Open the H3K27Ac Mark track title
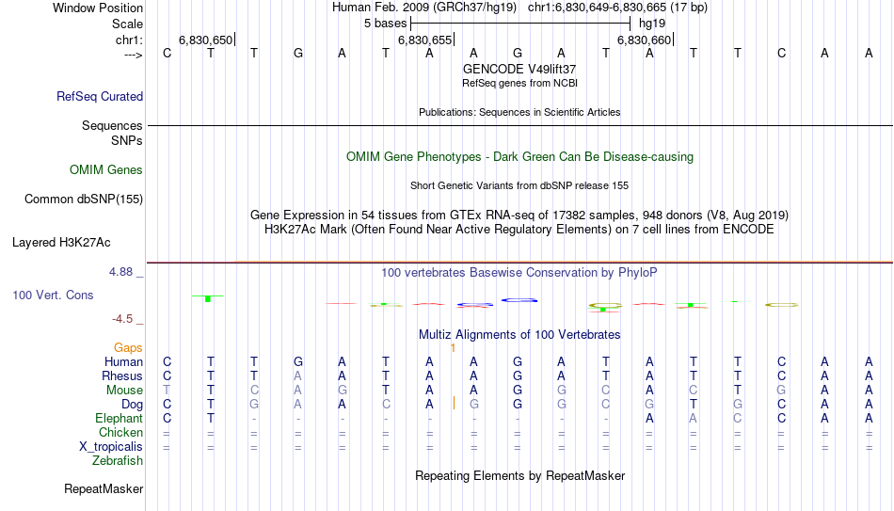Viewport: 894px width, 511px height. tap(519, 230)
